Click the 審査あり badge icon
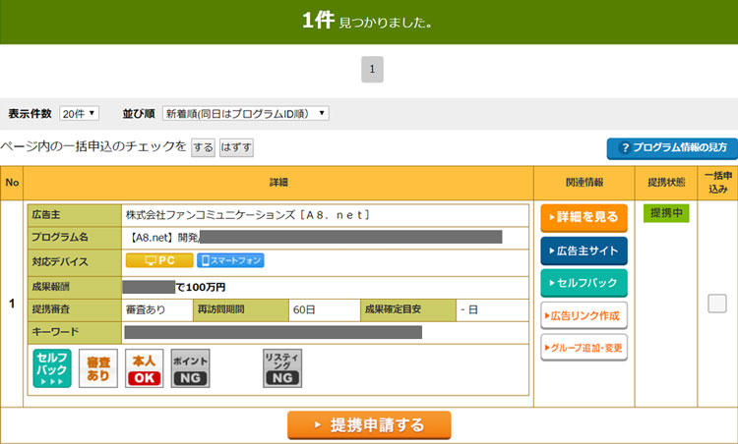 click(97, 368)
